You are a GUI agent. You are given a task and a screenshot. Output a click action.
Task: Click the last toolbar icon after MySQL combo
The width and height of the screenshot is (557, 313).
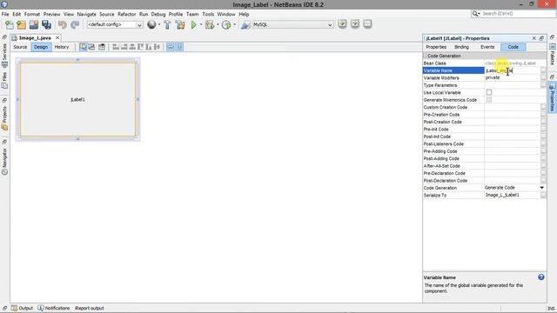pyautogui.click(x=367, y=24)
